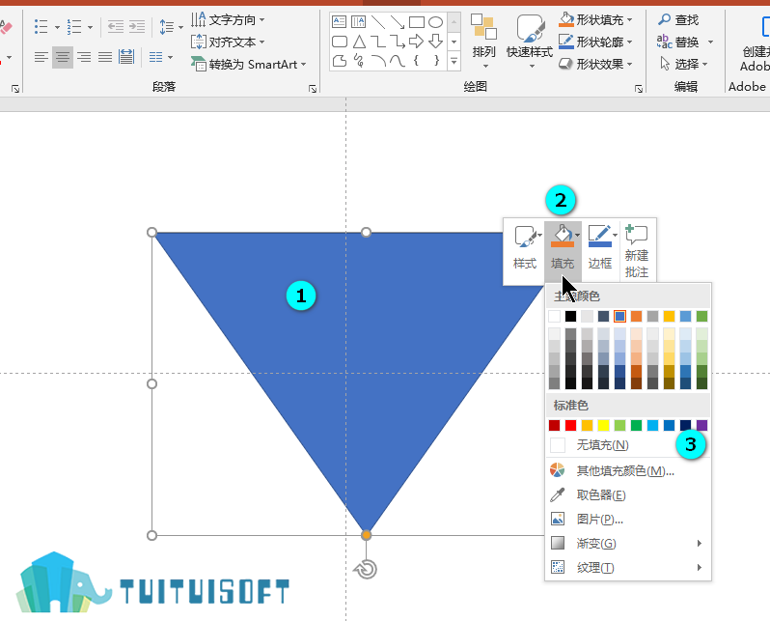The image size is (770, 621).
Task: Click 查找 find button
Action: pos(678,20)
